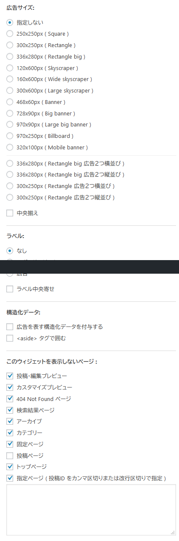Enable 広告を表す構造化データを付与する checkbox

coord(10,327)
